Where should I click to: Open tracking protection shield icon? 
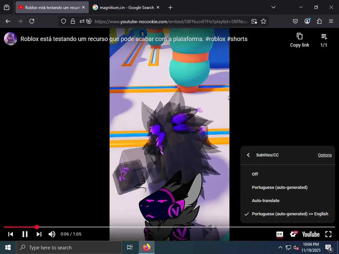pos(63,21)
